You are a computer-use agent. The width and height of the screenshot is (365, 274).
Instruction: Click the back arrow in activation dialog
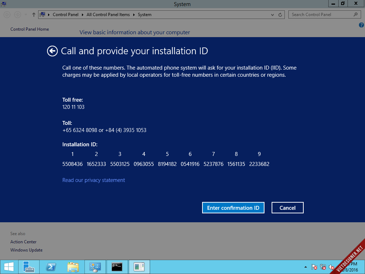pos(52,51)
